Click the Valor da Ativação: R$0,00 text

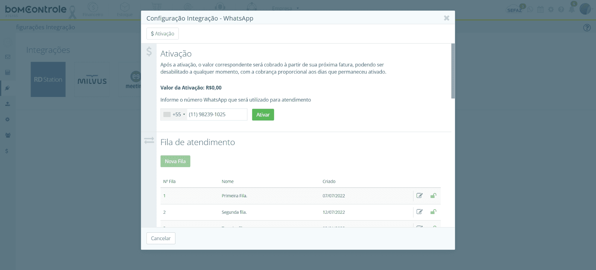pos(191,88)
